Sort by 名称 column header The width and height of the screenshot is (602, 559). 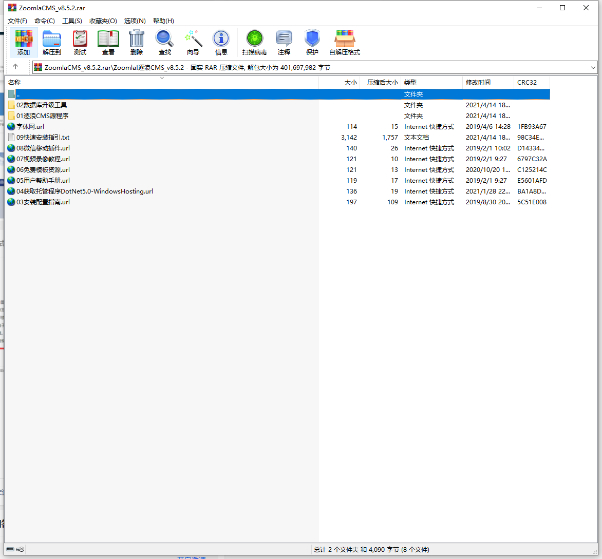pos(162,83)
